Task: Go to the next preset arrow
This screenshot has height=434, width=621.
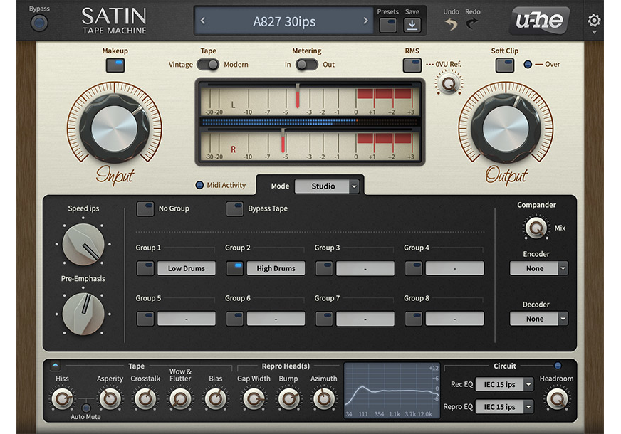Action: pos(365,21)
